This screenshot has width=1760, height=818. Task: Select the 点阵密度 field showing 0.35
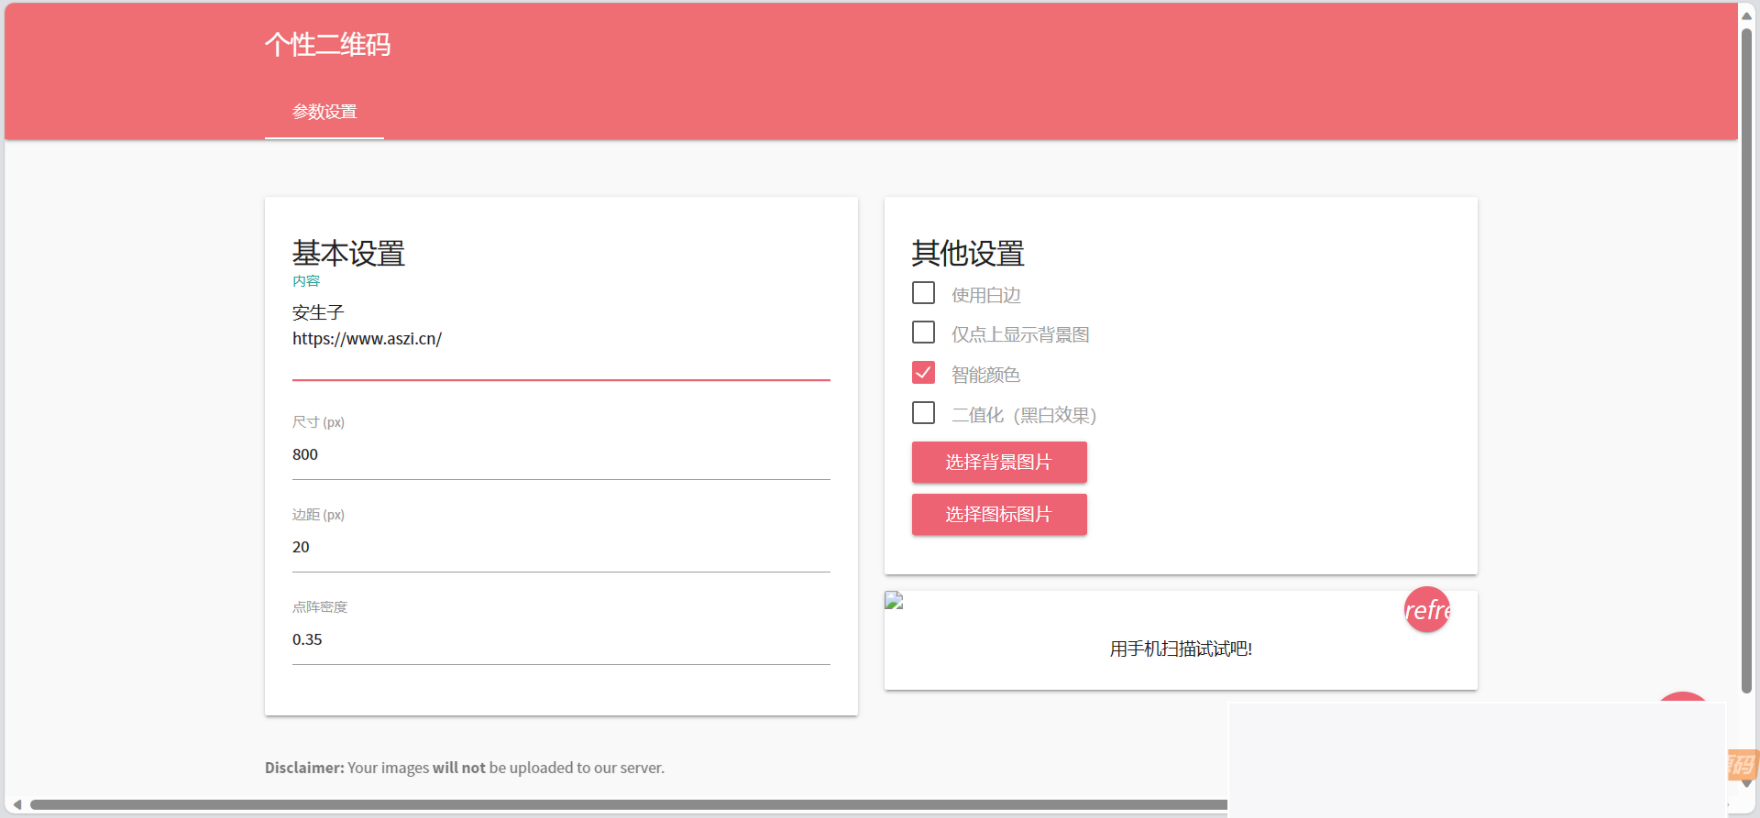(560, 640)
